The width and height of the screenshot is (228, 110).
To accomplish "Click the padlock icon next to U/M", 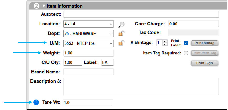I will (x=121, y=43).
